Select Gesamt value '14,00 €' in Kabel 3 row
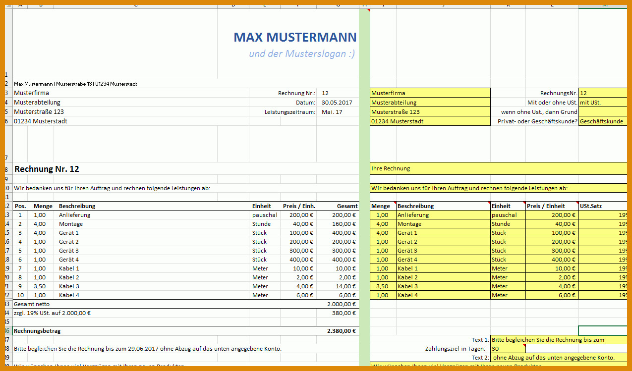This screenshot has width=632, height=371. [x=345, y=286]
